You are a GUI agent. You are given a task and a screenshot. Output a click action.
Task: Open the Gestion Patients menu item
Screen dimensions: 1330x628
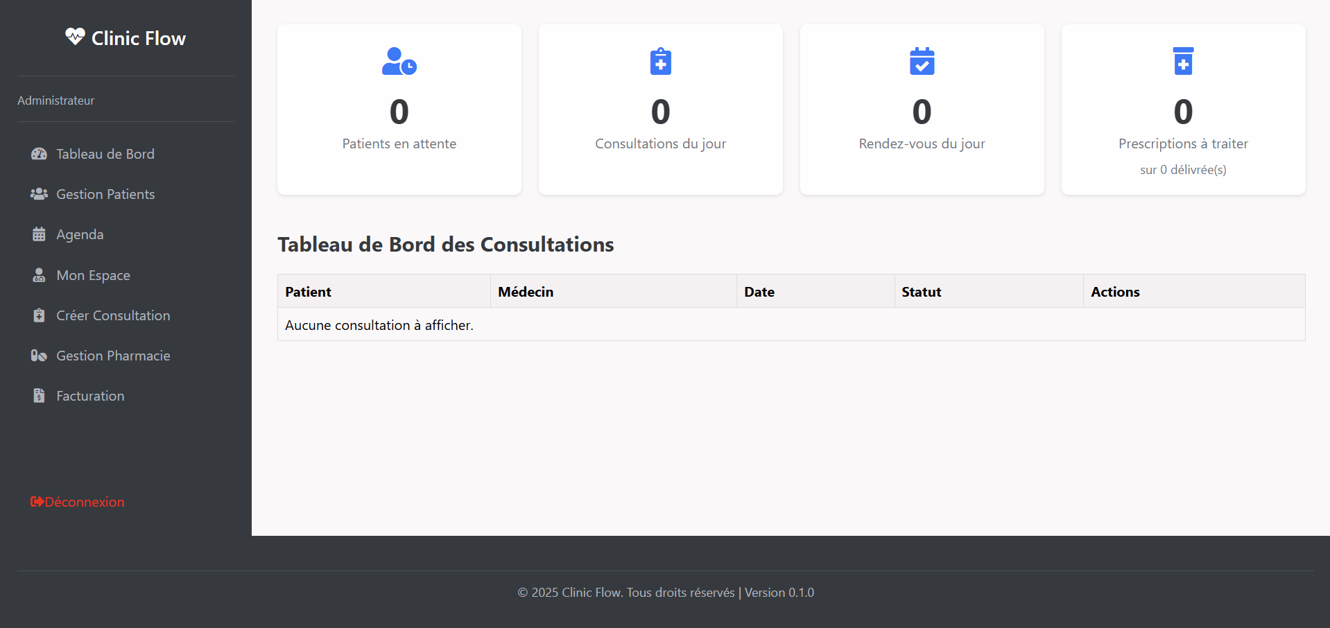click(105, 194)
